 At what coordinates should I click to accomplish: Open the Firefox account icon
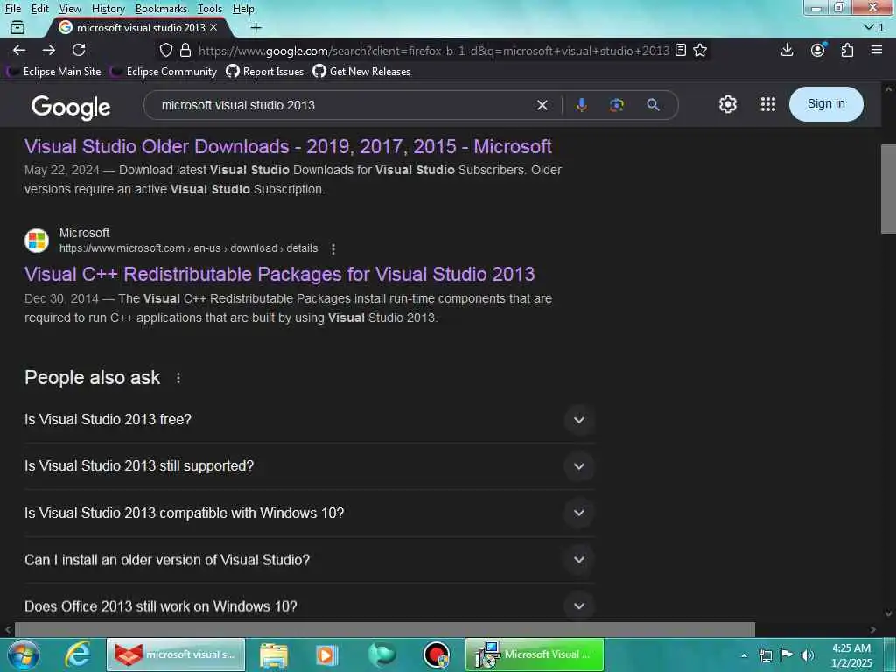(x=818, y=50)
